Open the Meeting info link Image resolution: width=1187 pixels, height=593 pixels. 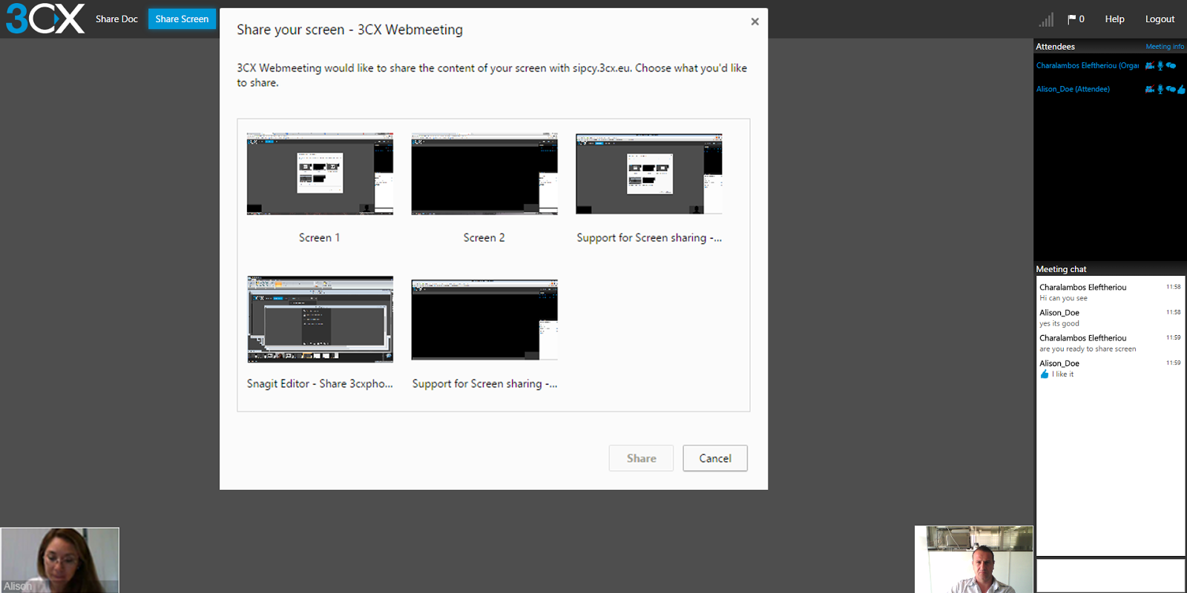(1165, 47)
